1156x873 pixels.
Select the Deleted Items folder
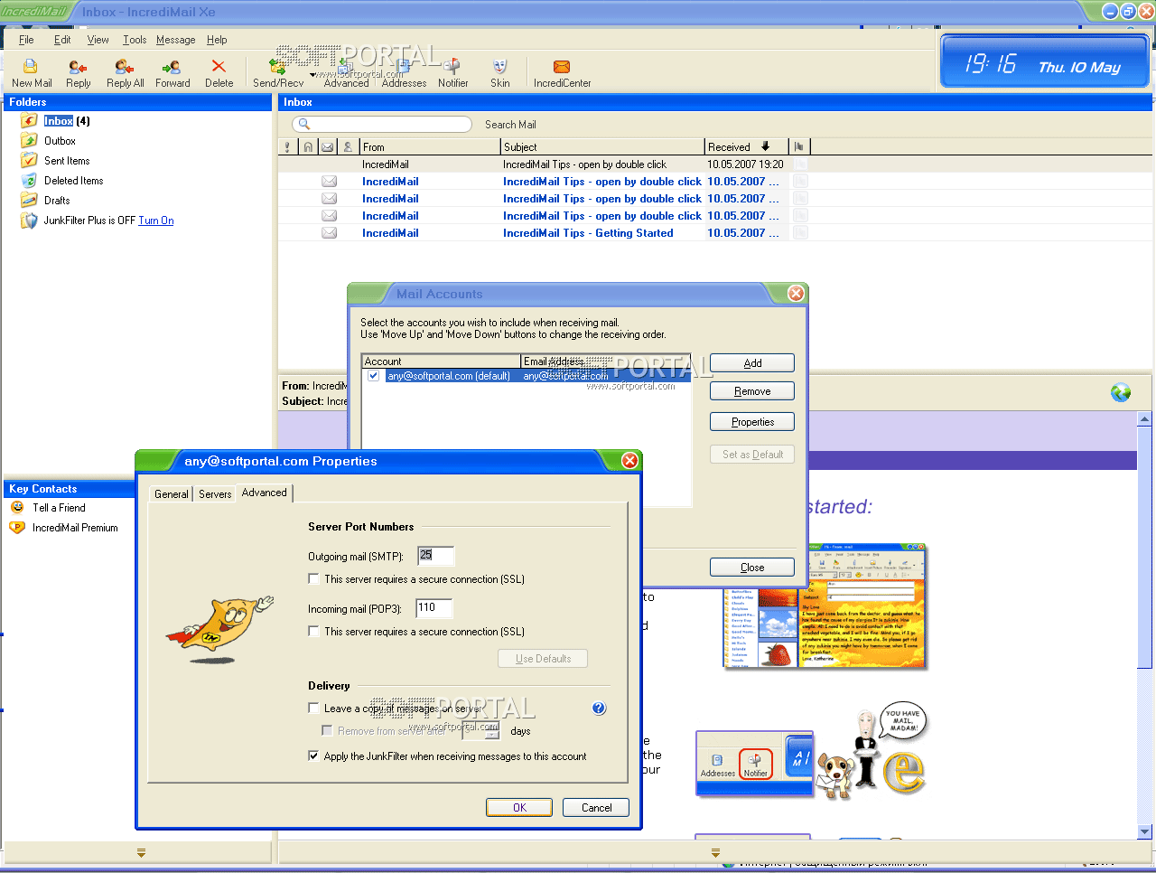coord(74,181)
